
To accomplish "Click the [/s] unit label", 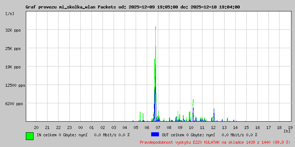I will click(x=10, y=14).
